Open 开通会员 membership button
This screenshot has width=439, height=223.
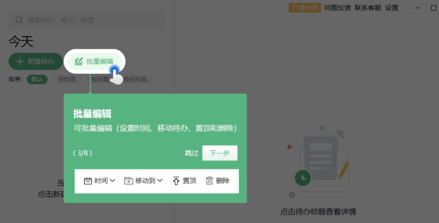click(305, 8)
